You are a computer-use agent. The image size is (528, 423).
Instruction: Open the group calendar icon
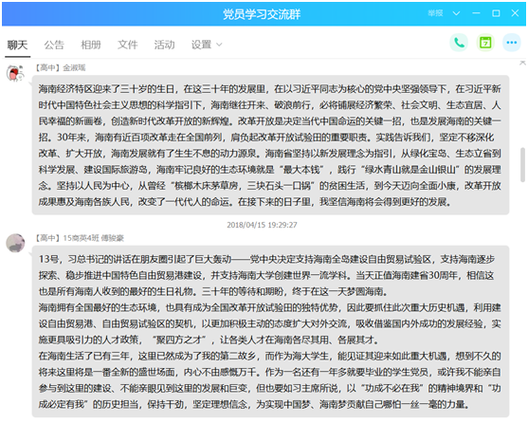pyautogui.click(x=485, y=43)
